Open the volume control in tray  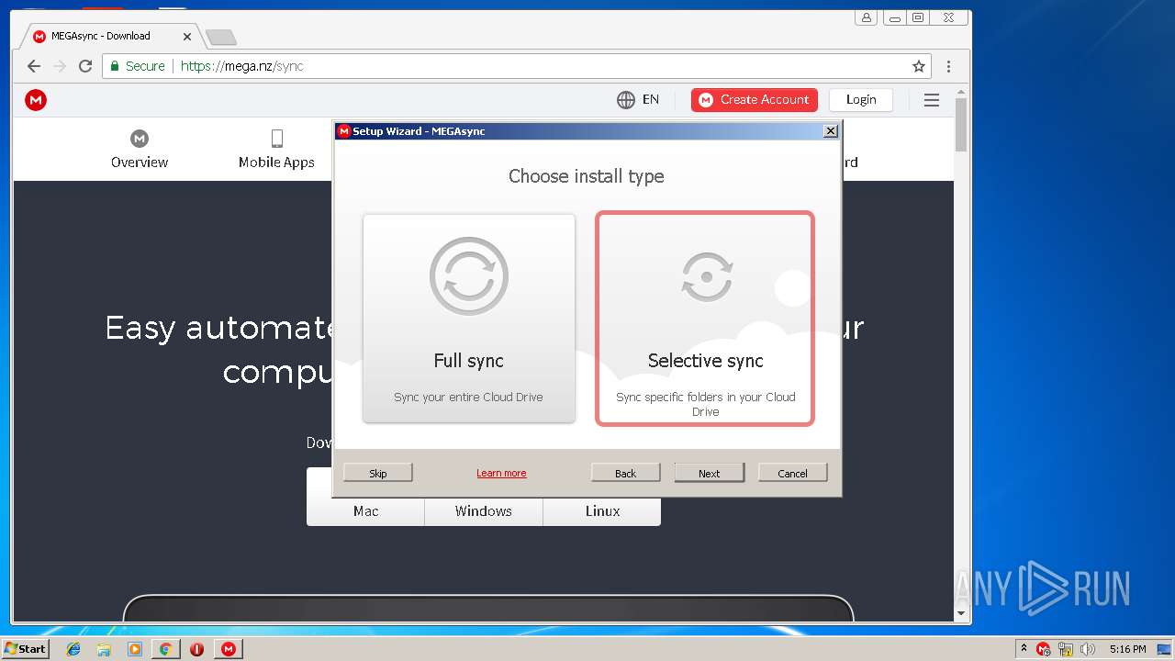1088,649
